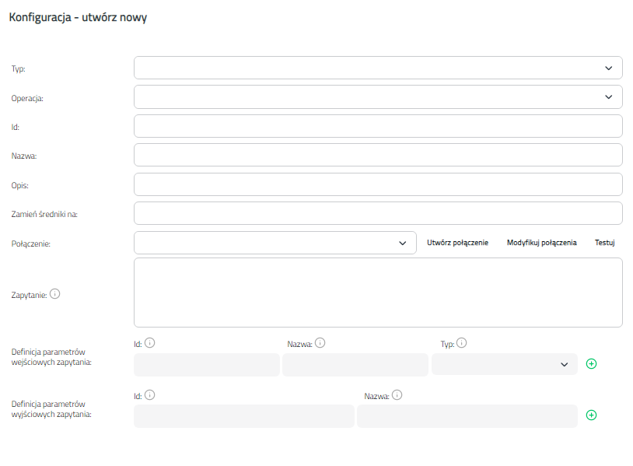Open the Typ dropdown at the top
This screenshot has width=633, height=466.
click(x=378, y=68)
